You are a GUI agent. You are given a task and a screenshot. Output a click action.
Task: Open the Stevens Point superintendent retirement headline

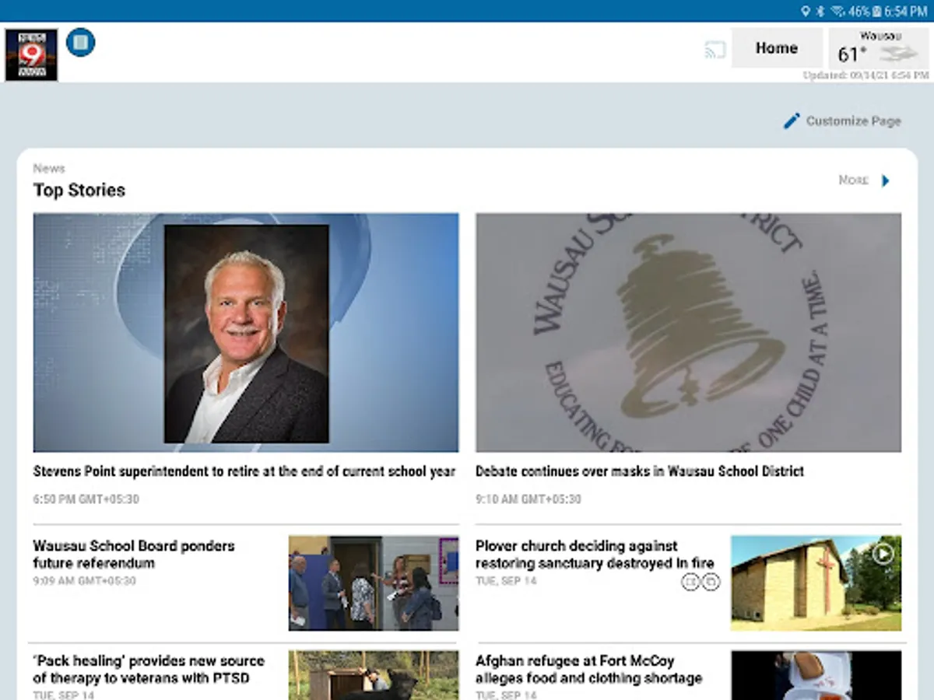(x=244, y=471)
